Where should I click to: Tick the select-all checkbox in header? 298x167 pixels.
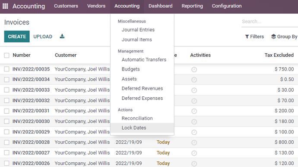6,55
